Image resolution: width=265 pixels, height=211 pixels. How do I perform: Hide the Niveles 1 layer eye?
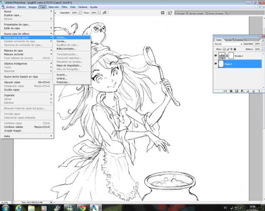[215, 55]
